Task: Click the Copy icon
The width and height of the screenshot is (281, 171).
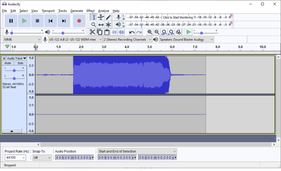Action: pos(99,32)
